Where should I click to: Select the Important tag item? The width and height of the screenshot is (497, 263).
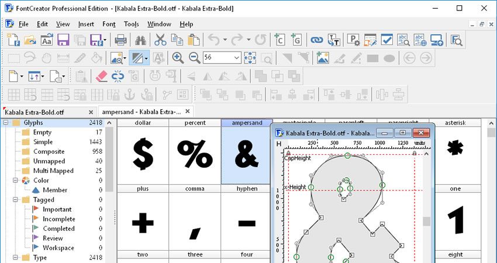(57, 209)
